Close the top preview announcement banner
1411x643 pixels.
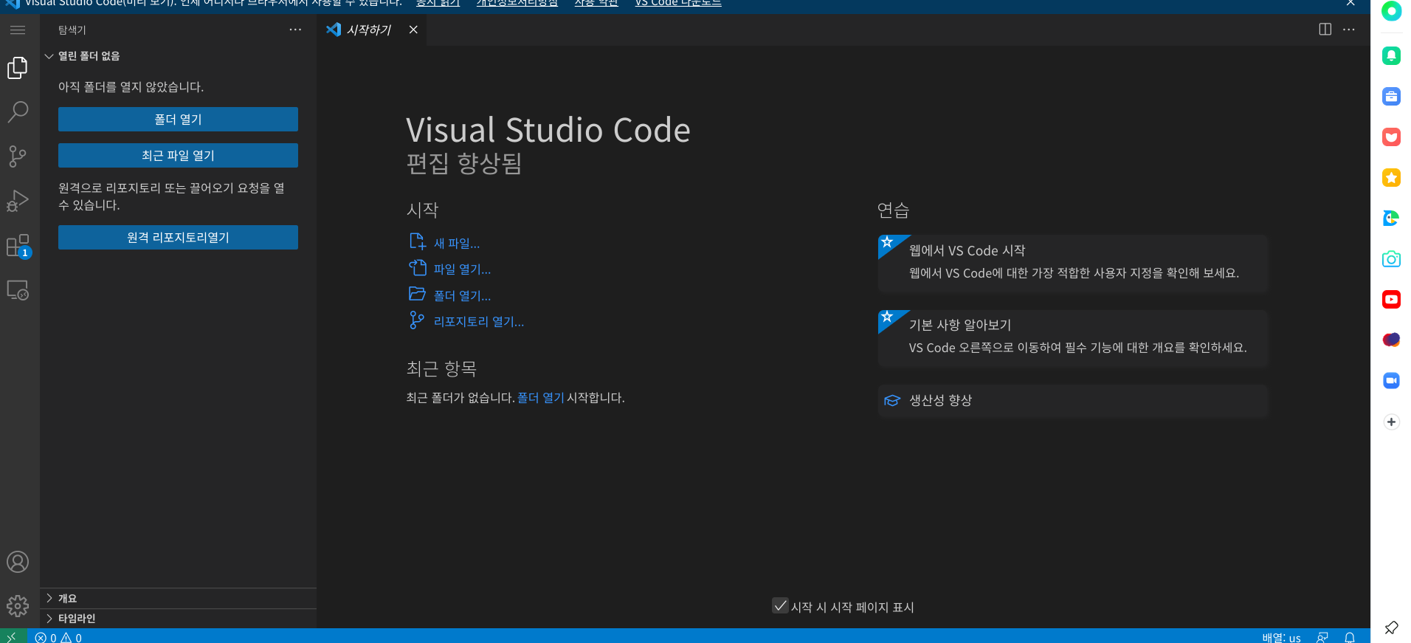[x=1350, y=3]
